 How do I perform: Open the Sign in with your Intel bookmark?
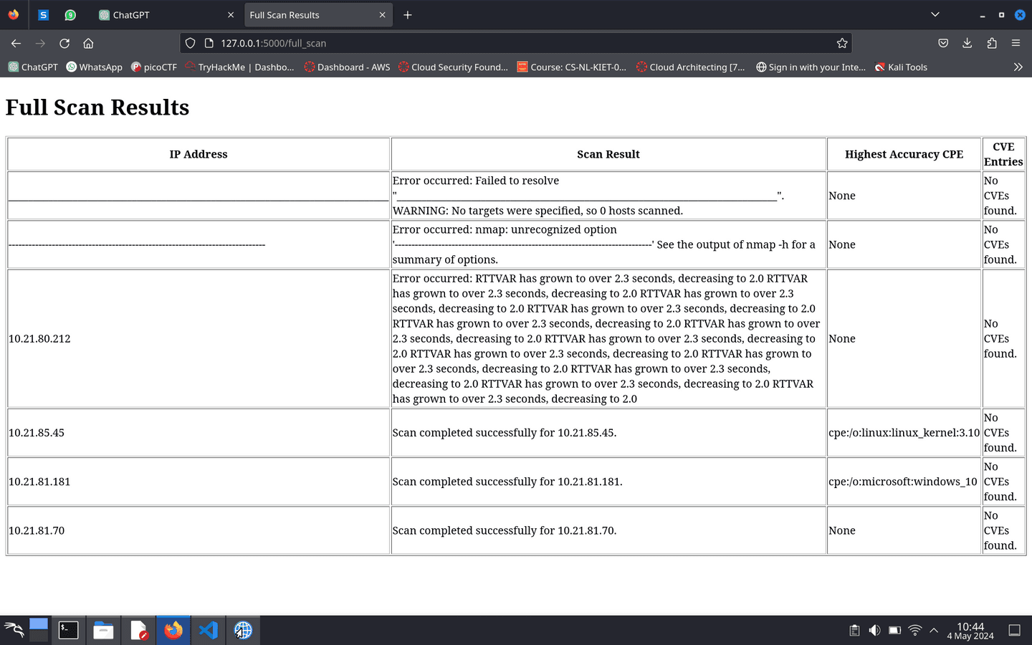pyautogui.click(x=811, y=67)
